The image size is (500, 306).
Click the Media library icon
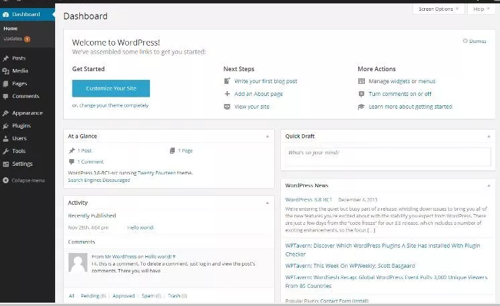[x=5, y=71]
